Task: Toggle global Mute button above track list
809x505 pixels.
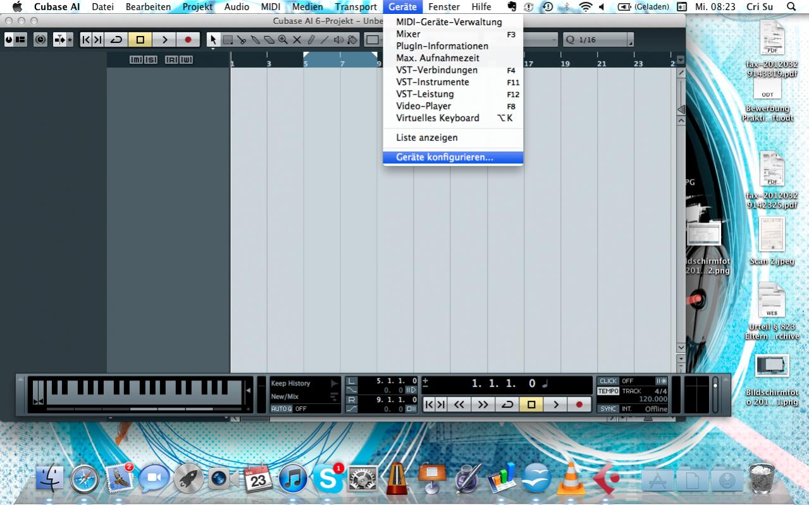Action: [136, 59]
